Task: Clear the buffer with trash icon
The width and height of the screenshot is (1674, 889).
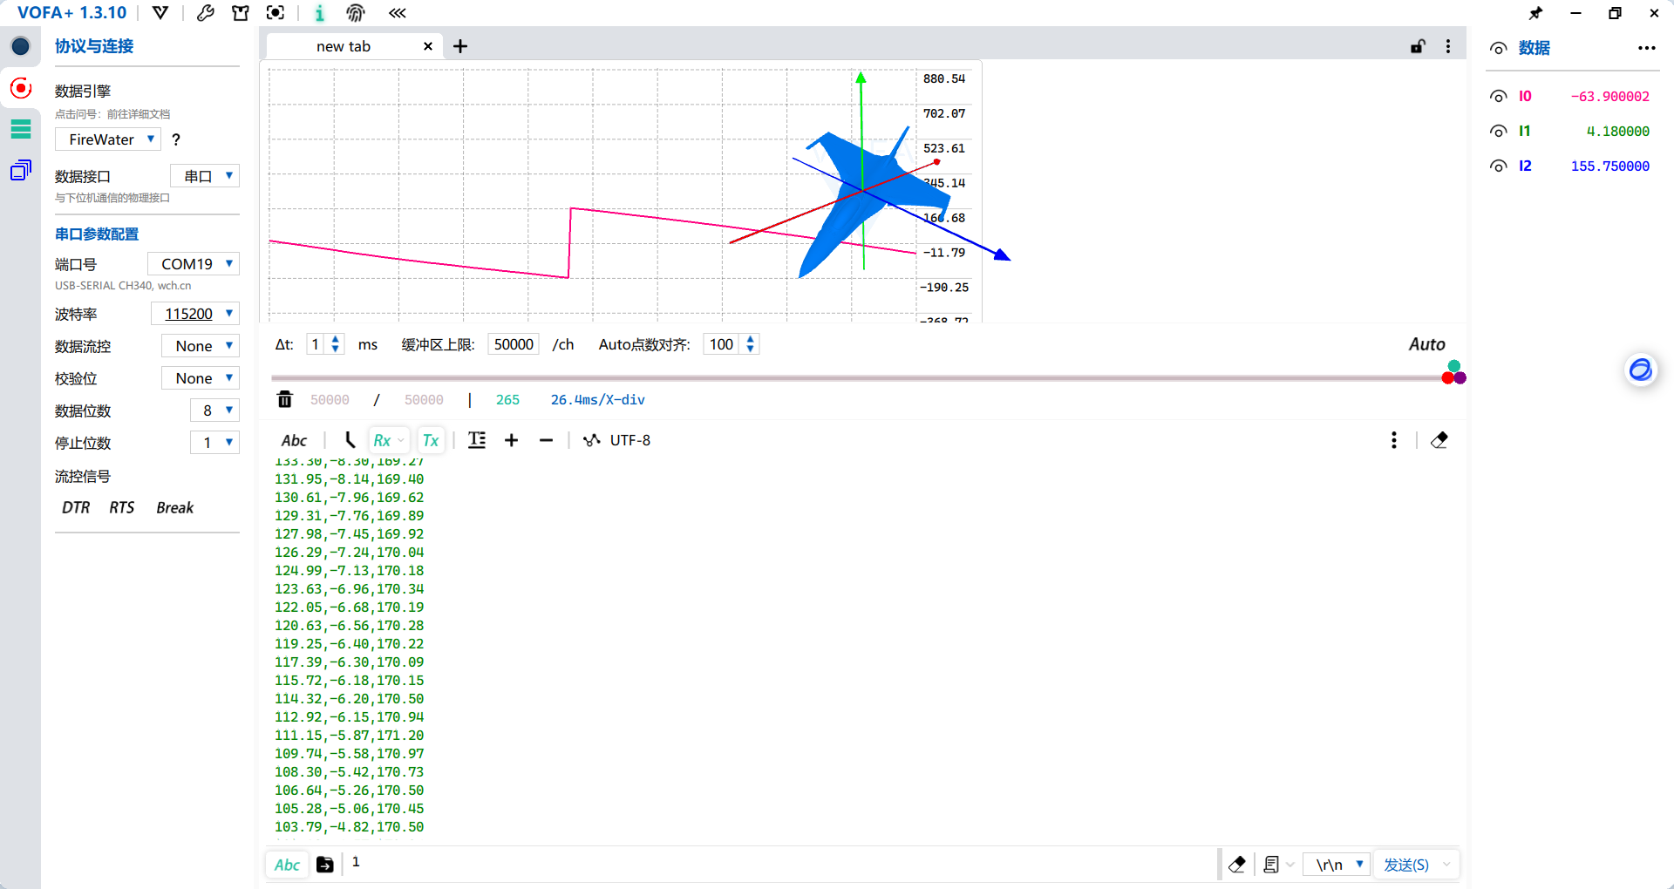Action: click(x=285, y=400)
